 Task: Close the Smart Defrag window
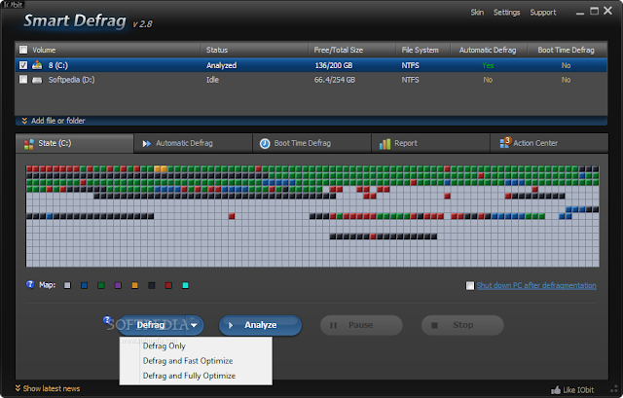pyautogui.click(x=607, y=11)
